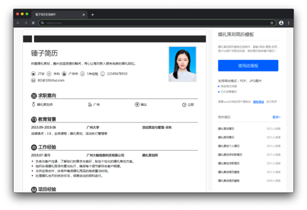
Task: Select the 锤子简历在线制作 browser tab
Action: pos(59,14)
